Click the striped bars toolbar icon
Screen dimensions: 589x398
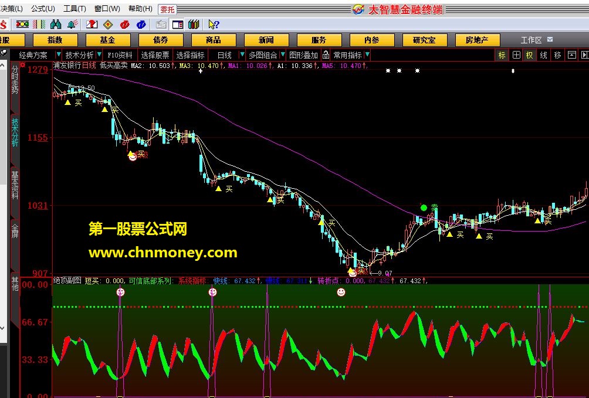(39, 25)
